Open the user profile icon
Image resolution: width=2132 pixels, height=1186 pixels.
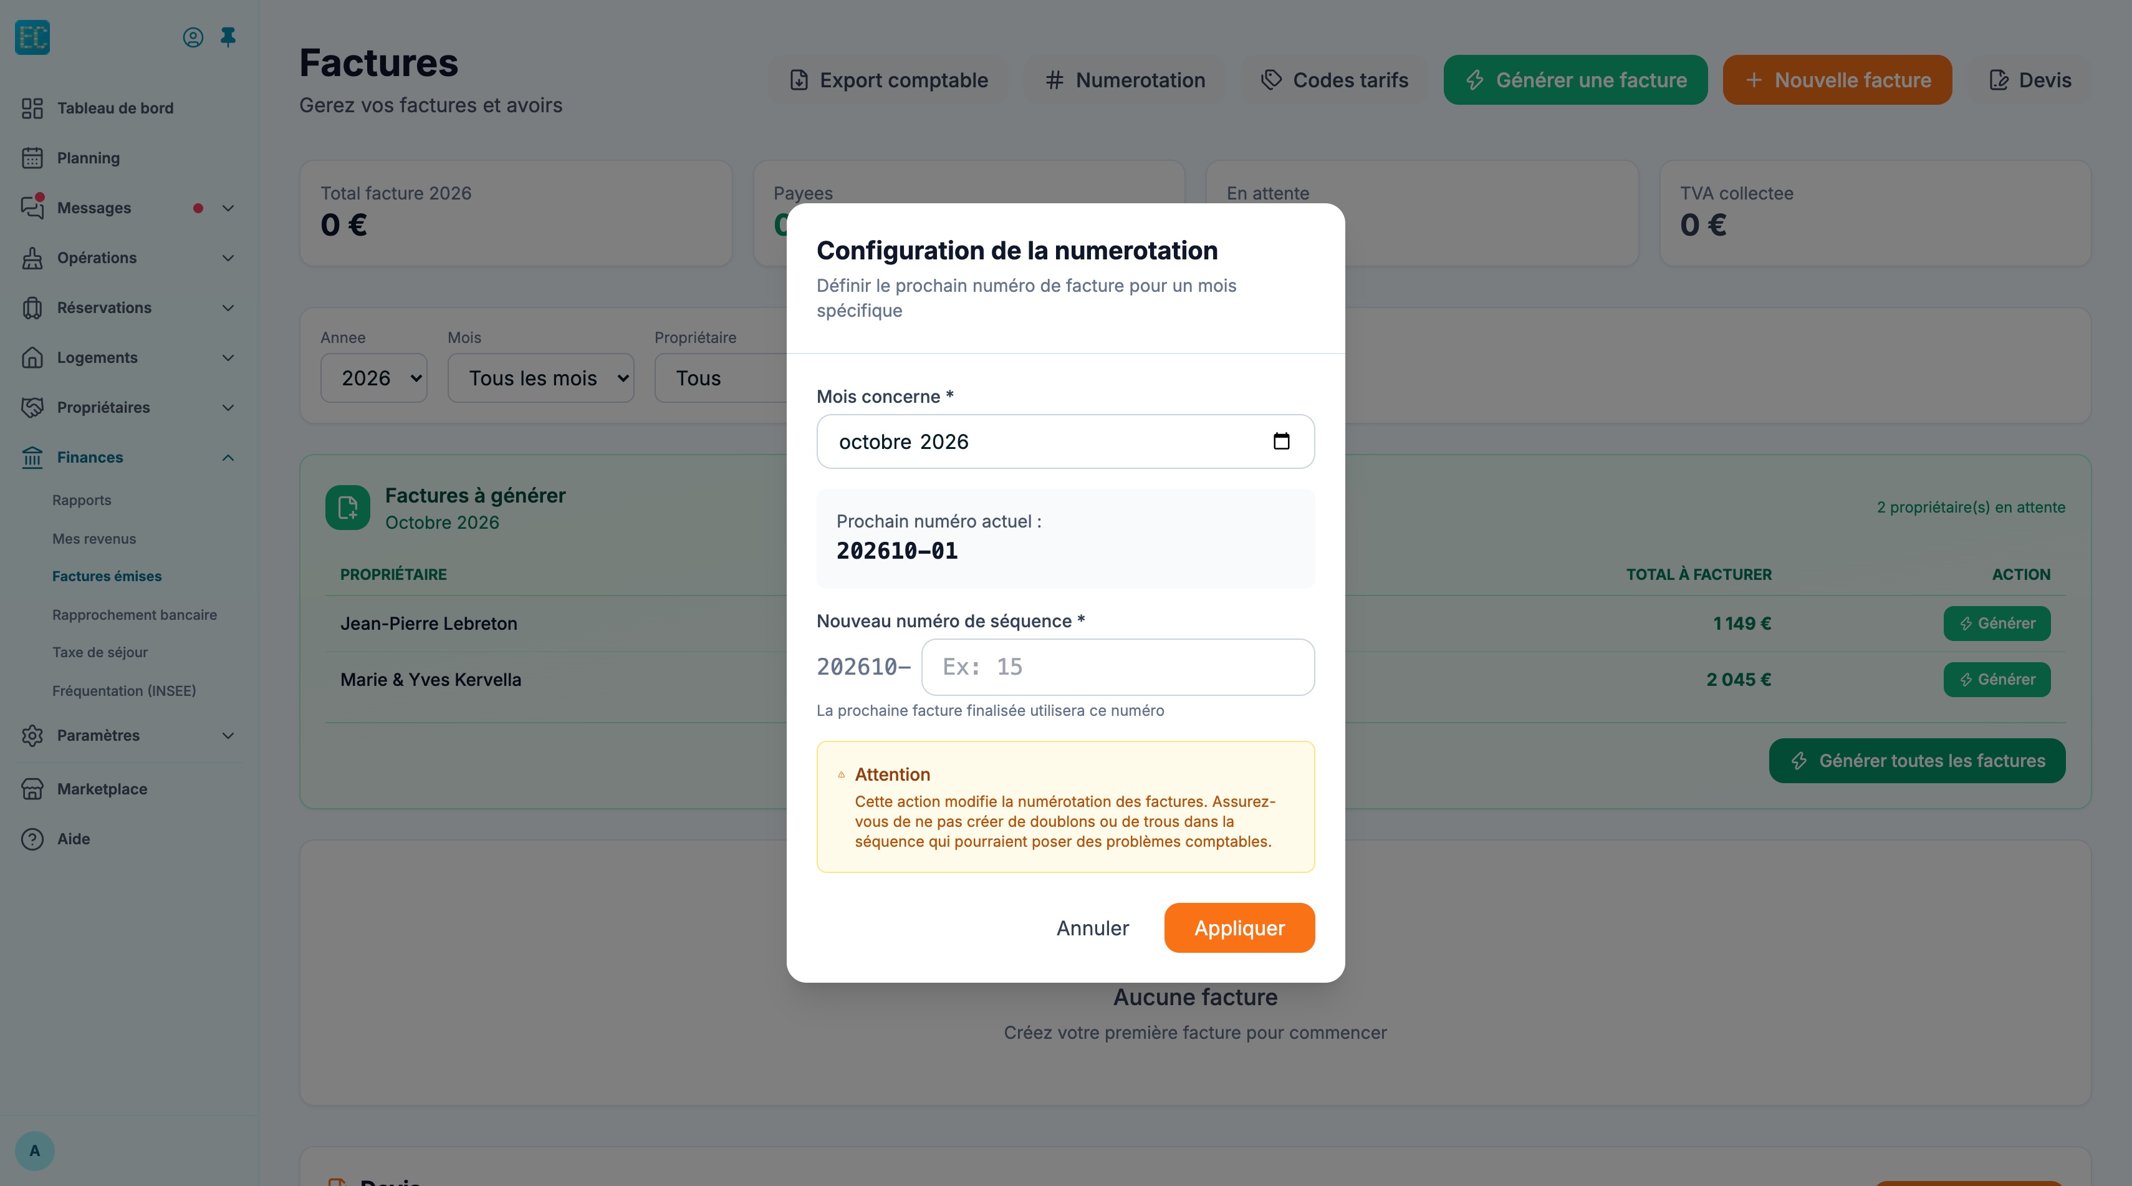coord(193,37)
